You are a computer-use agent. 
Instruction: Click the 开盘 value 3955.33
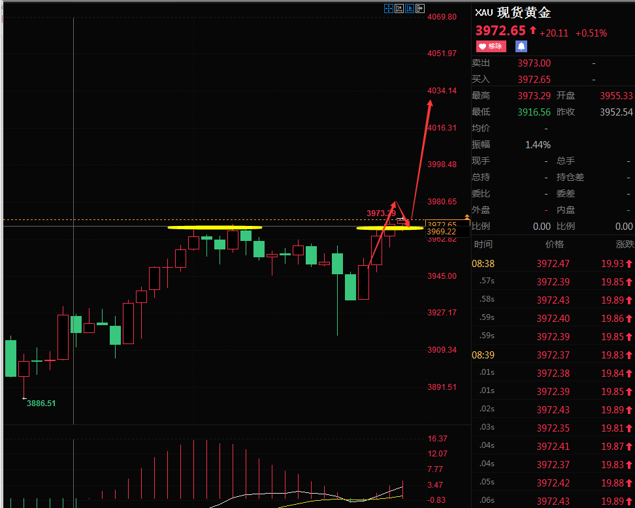point(616,96)
